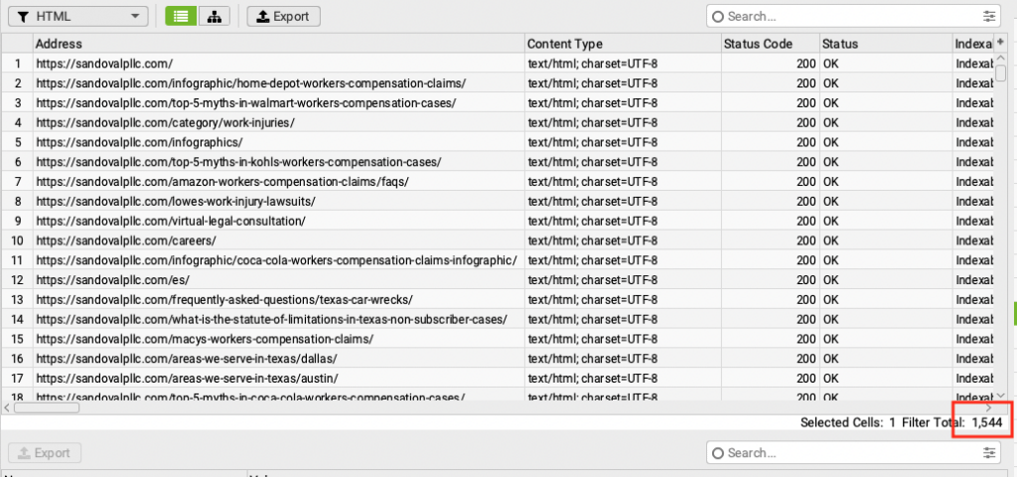Image resolution: width=1017 pixels, height=477 pixels.
Task: Click the top Export button
Action: click(283, 16)
